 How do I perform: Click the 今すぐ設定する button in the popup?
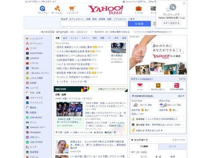tap(171, 23)
